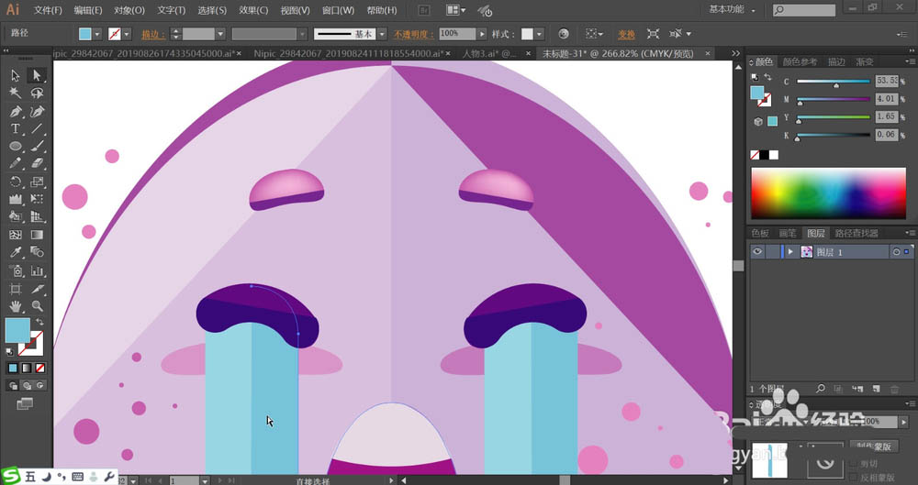918x485 pixels.
Task: Select the Symbol Sprayer tool
Action: 16,270
